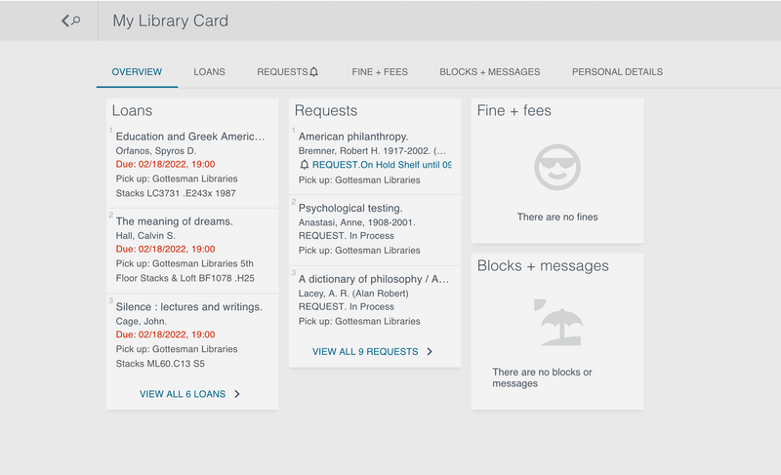Click the Blocks + messages panel heading
The height and width of the screenshot is (475, 781).
(x=543, y=265)
